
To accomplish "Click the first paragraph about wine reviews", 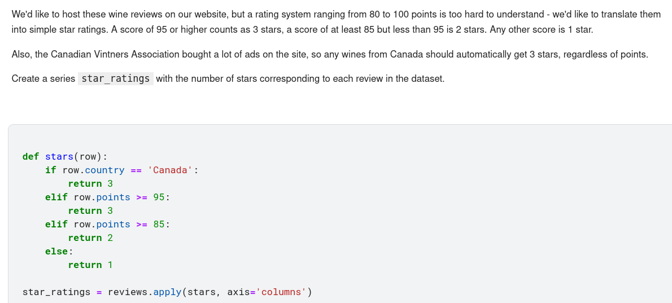I will [335, 21].
